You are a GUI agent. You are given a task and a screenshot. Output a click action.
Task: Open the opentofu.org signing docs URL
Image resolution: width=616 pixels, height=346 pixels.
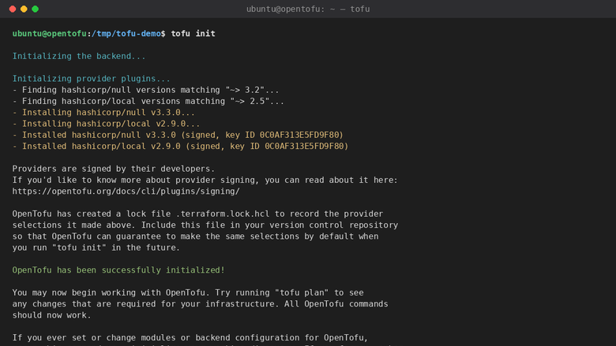(x=126, y=192)
